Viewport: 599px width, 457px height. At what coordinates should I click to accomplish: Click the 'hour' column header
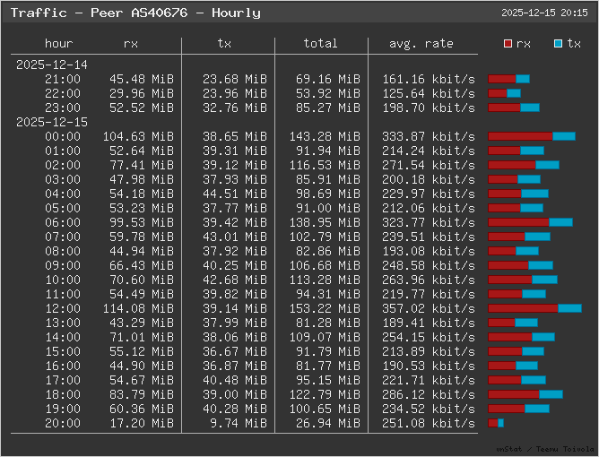pos(59,43)
